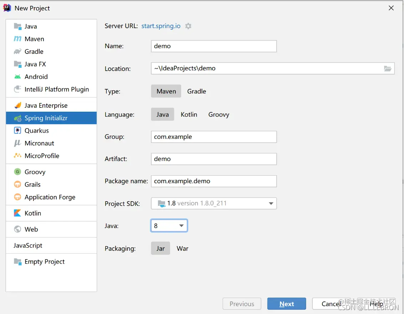Image resolution: width=404 pixels, height=314 pixels.
Task: Browse for location folder icon
Action: click(x=388, y=69)
